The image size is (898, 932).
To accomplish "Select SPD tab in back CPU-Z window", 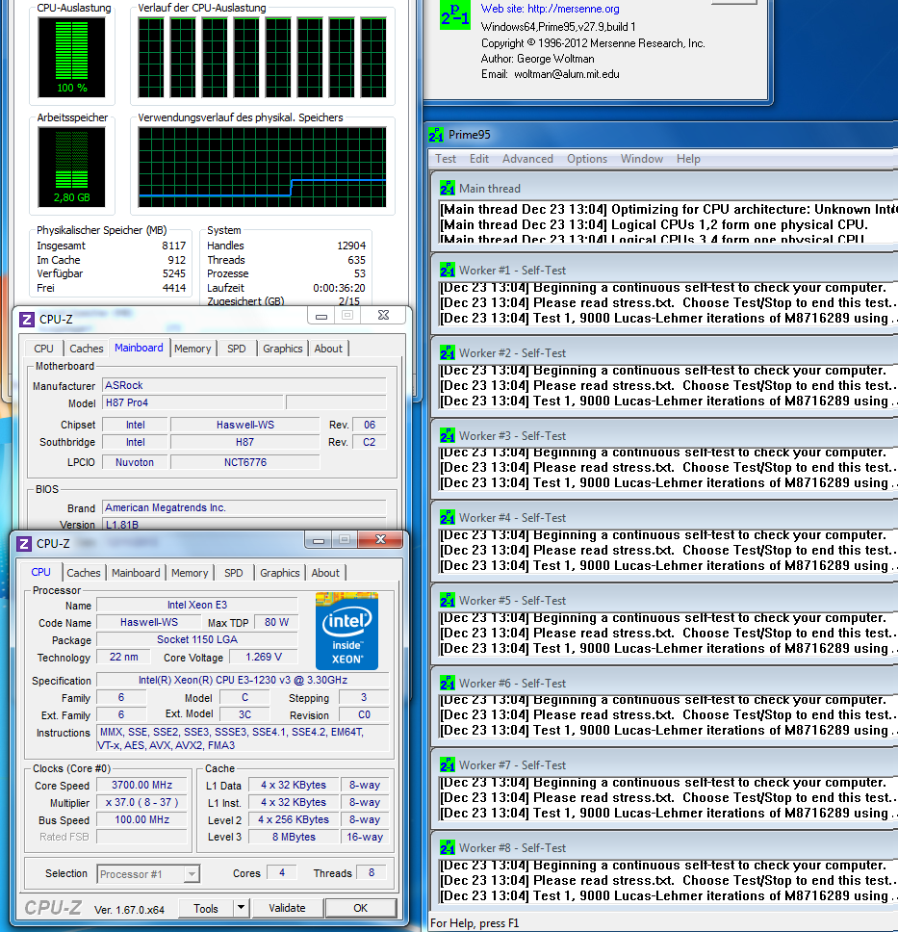I will coord(237,349).
